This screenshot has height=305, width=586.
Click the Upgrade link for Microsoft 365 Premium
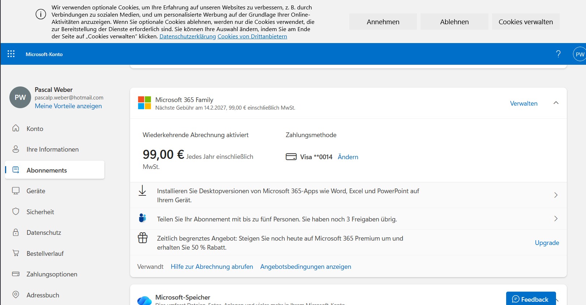547,243
